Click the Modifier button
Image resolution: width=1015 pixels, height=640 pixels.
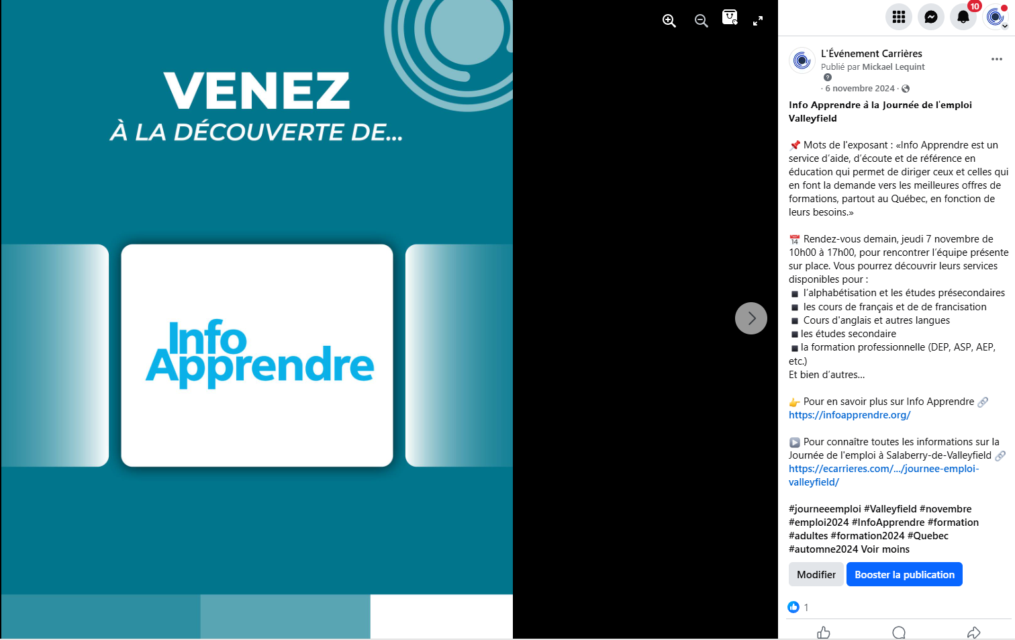(x=816, y=574)
